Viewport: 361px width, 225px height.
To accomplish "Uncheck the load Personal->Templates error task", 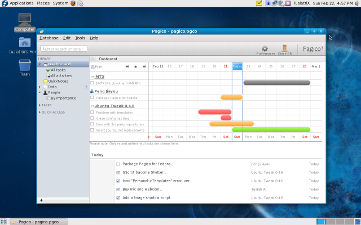I will (118, 181).
